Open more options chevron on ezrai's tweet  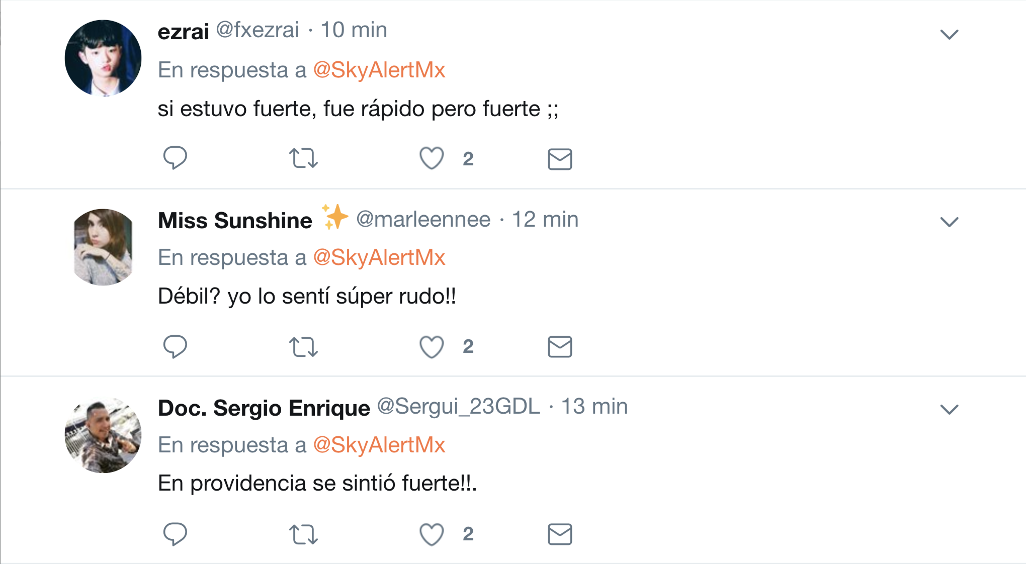[949, 34]
